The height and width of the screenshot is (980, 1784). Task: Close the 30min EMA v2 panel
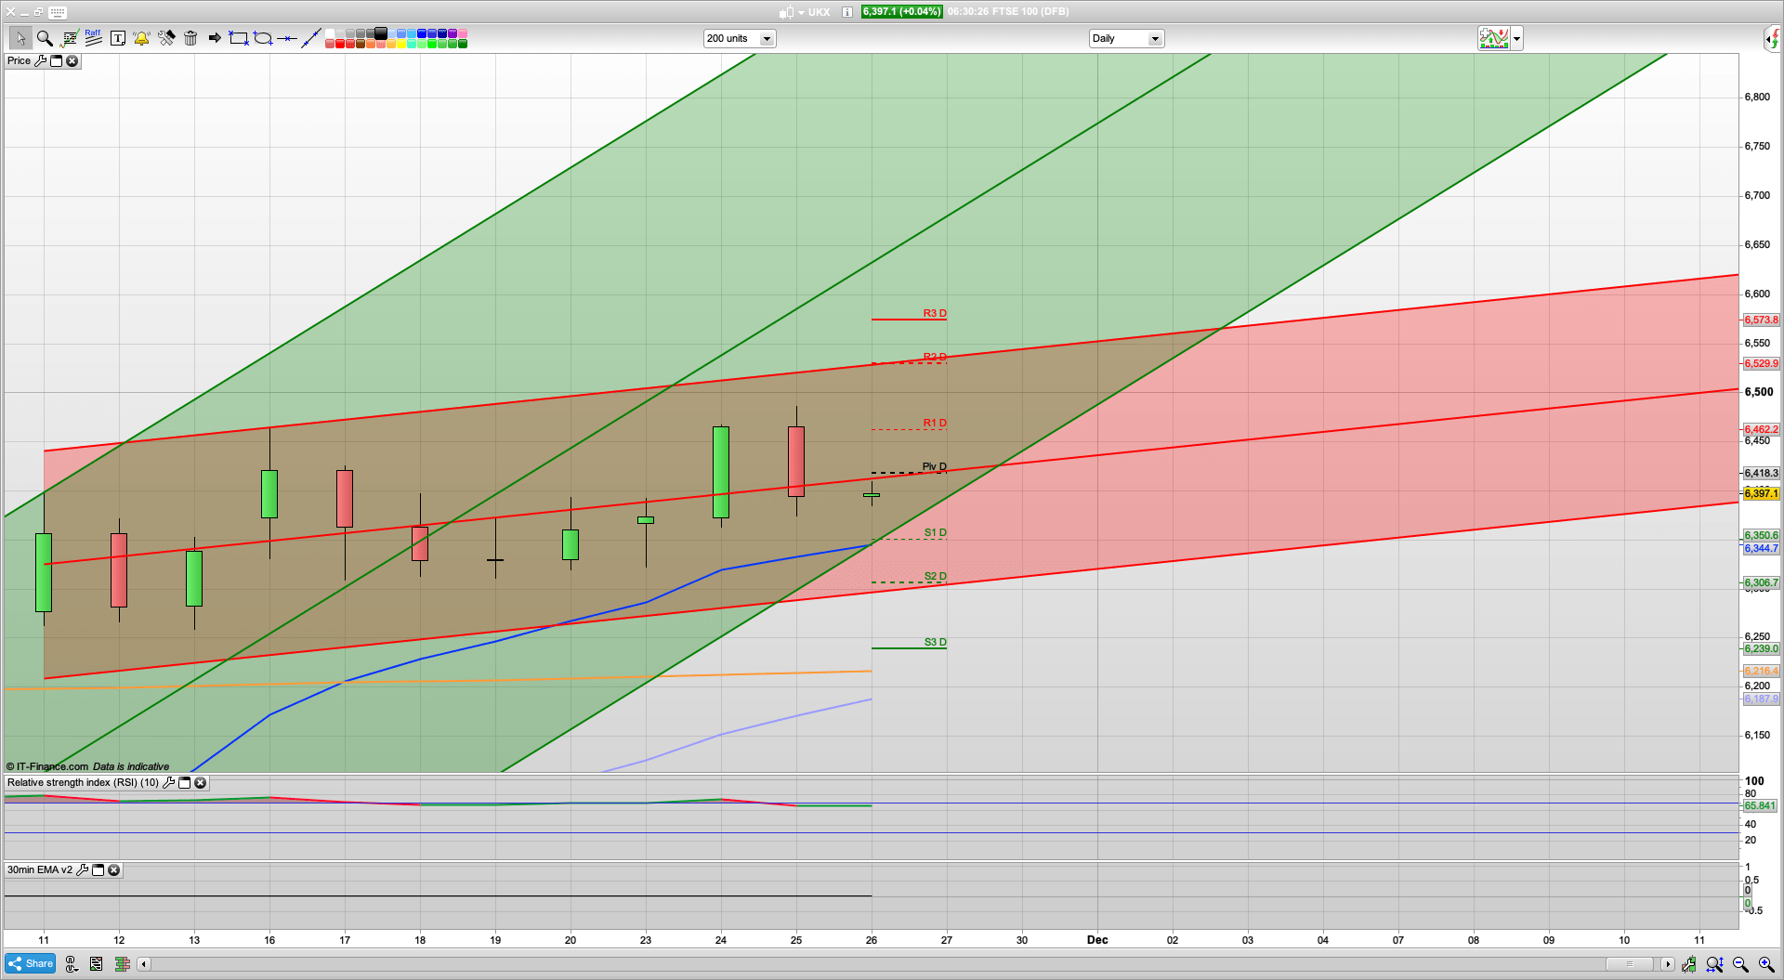pyautogui.click(x=113, y=870)
